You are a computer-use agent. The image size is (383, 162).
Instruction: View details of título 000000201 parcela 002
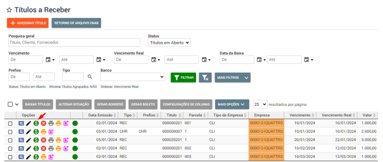click(x=21, y=148)
